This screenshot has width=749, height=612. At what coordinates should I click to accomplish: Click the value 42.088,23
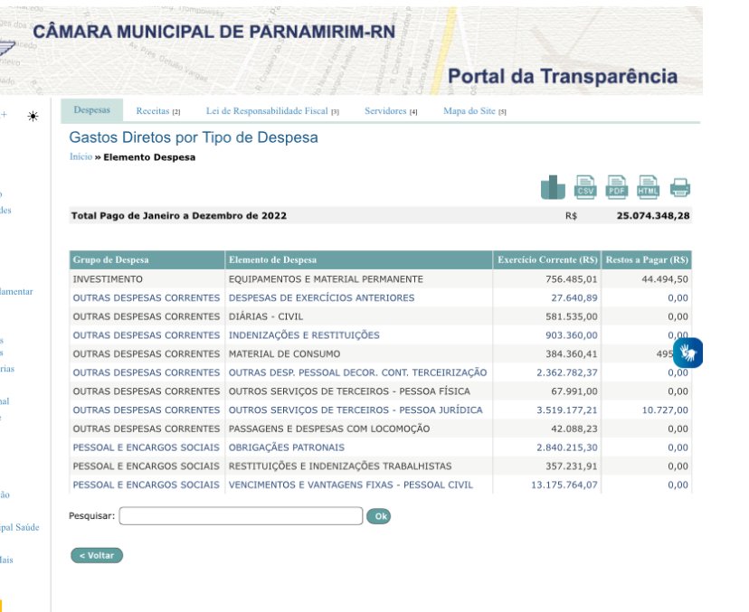pos(574,428)
